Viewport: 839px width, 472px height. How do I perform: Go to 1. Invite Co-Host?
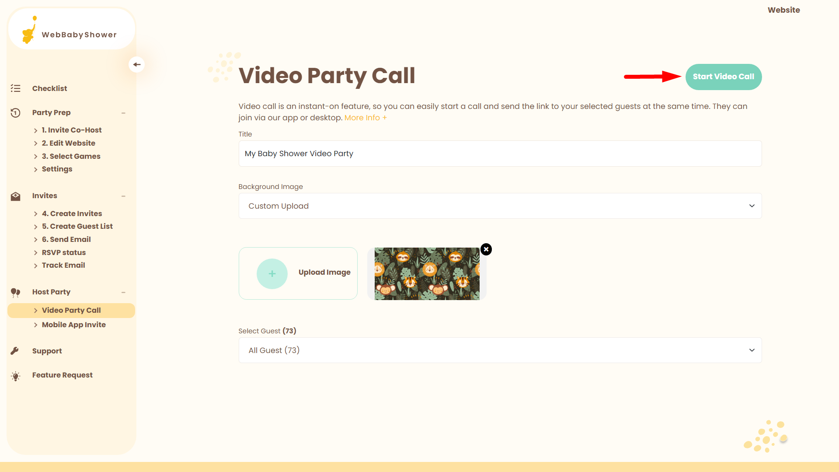pos(72,130)
